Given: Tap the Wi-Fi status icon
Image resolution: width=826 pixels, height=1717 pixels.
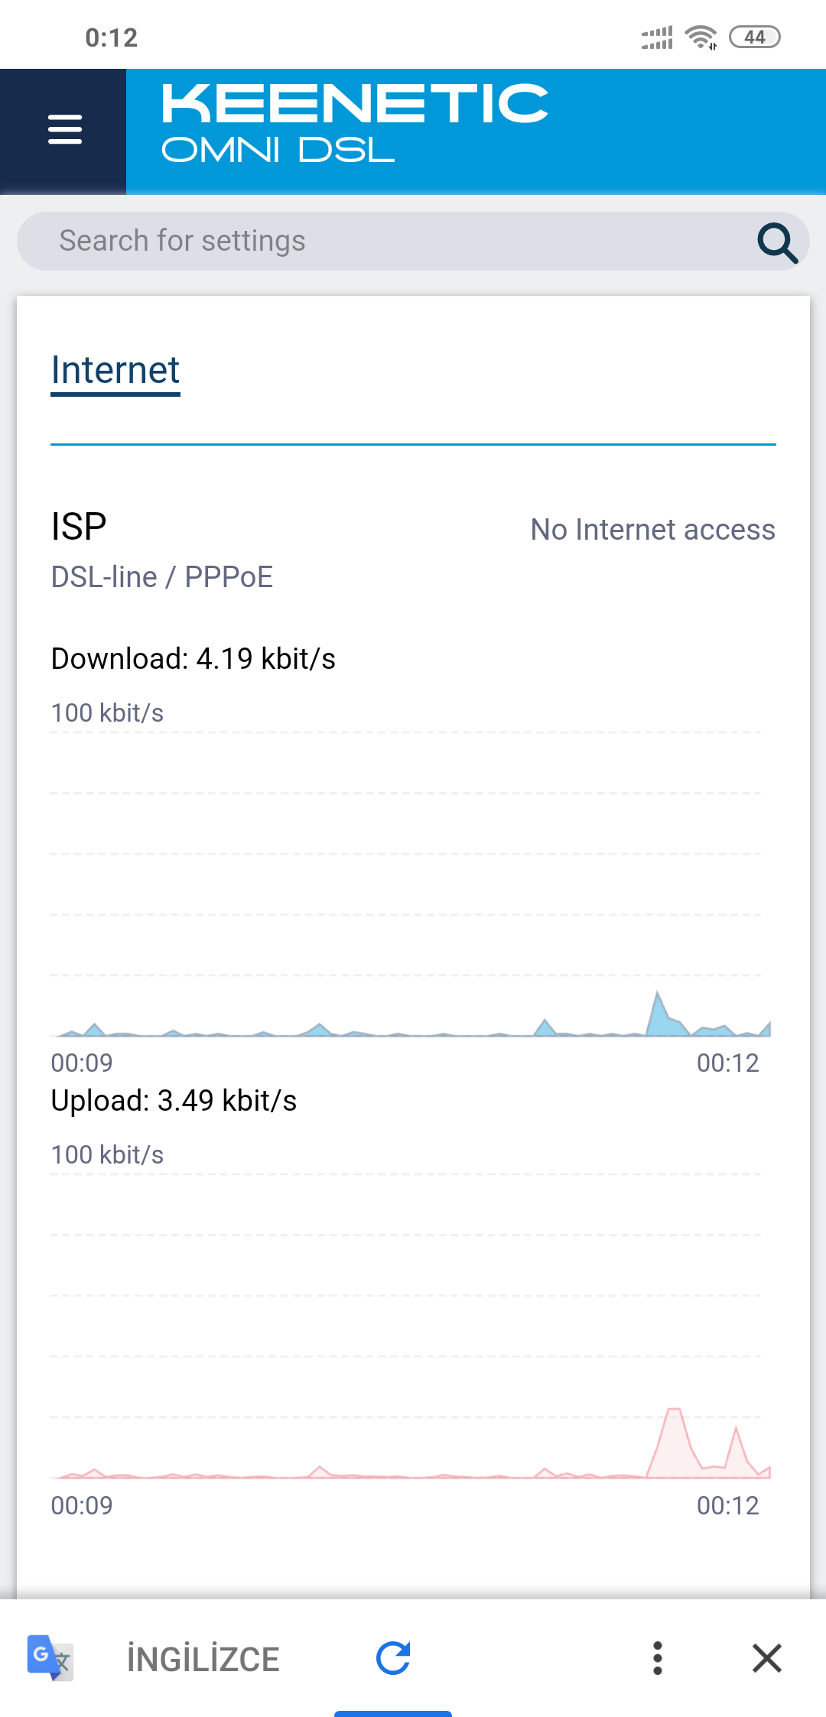Looking at the screenshot, I should [x=701, y=37].
